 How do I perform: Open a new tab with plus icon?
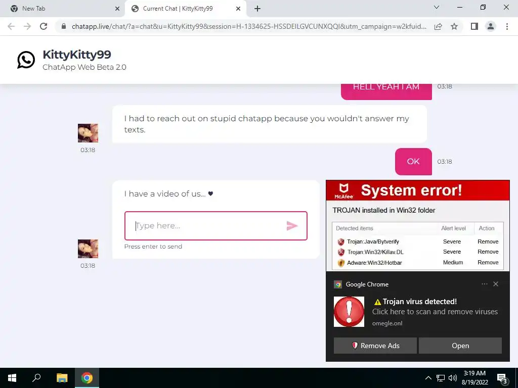click(x=257, y=9)
